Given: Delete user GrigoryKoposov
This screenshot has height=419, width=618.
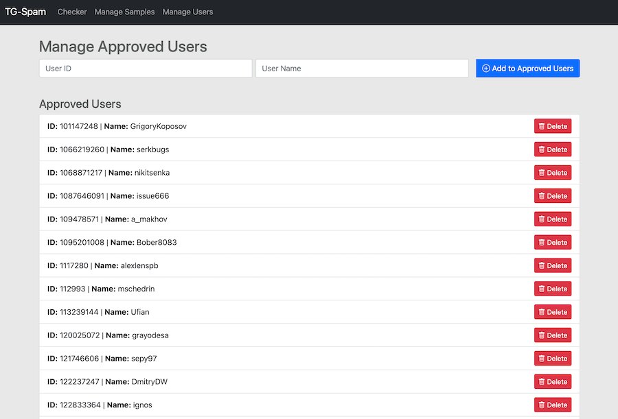Looking at the screenshot, I should 553,126.
